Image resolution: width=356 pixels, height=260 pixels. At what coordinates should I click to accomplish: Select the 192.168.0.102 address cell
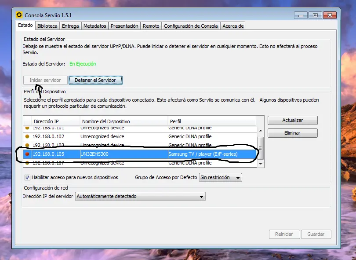click(49, 136)
